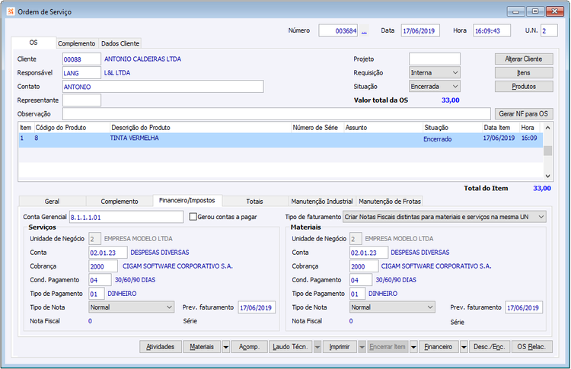
Task: Click the Atividades button
Action: 161,346
